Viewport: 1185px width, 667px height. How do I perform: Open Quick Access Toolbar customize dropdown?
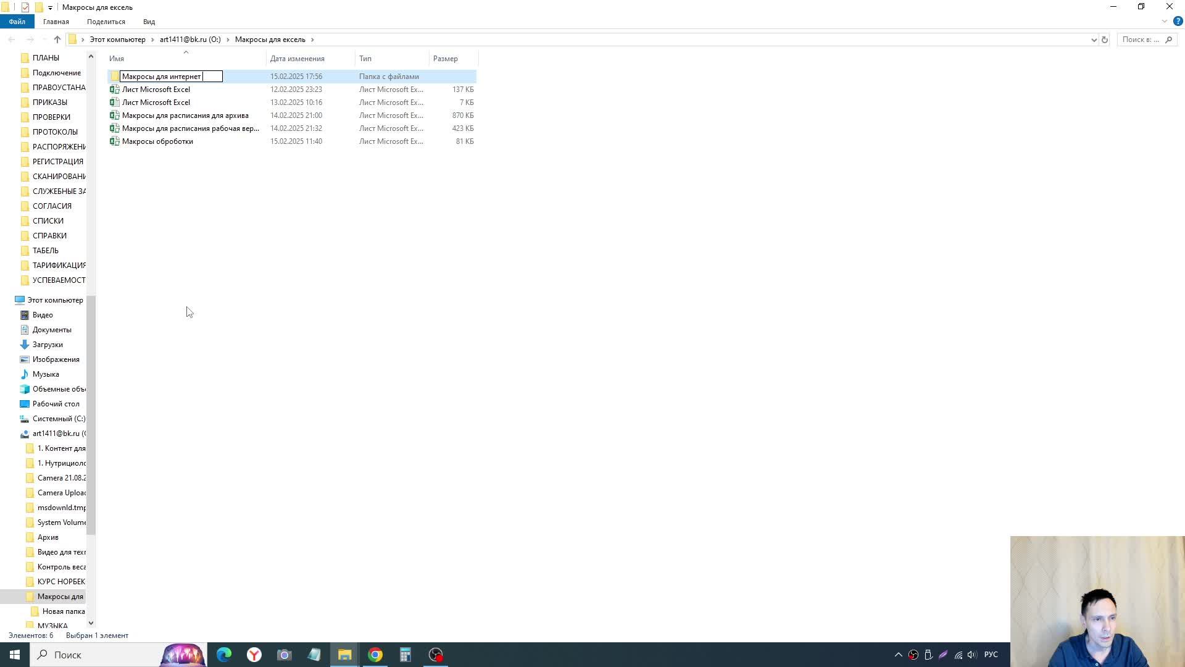[50, 7]
